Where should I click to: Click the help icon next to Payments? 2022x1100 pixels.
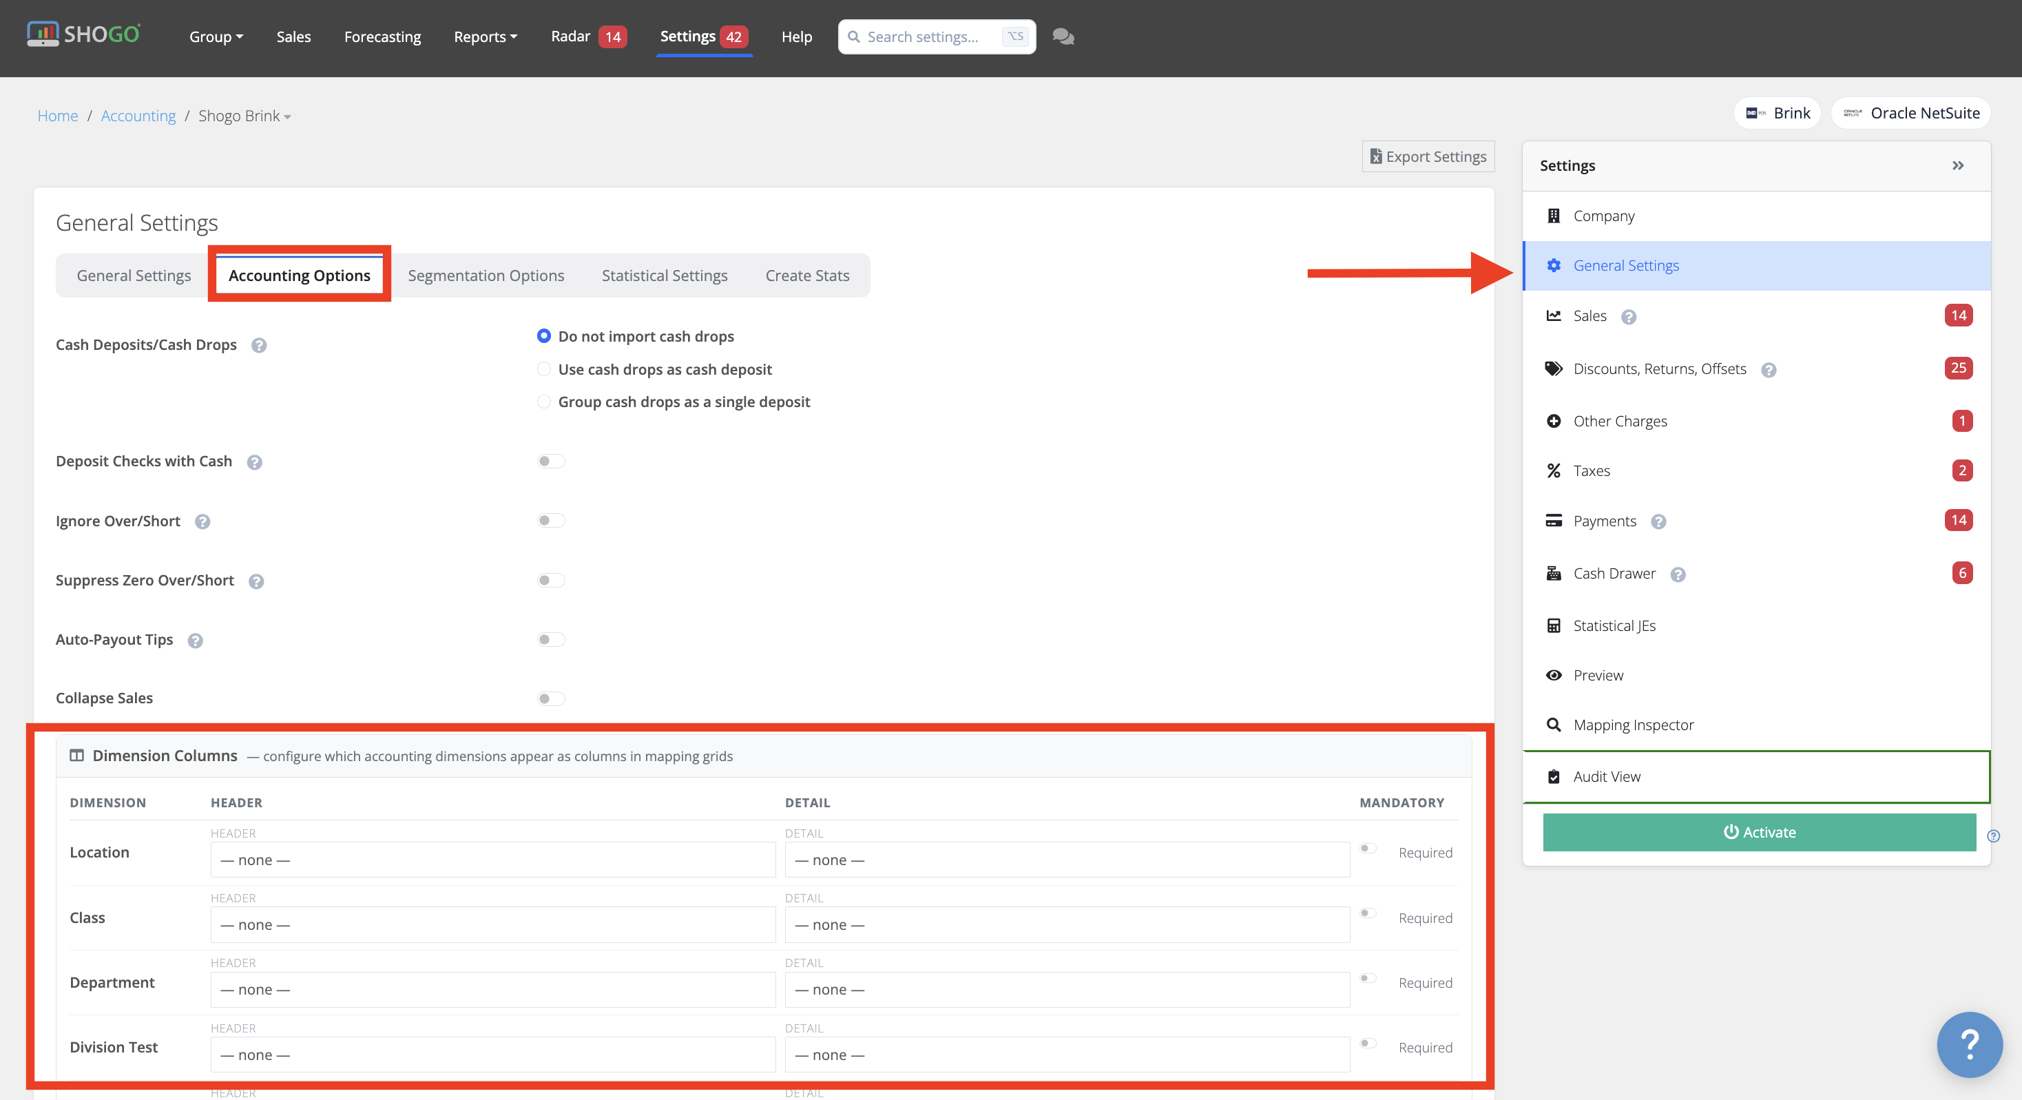tap(1658, 522)
